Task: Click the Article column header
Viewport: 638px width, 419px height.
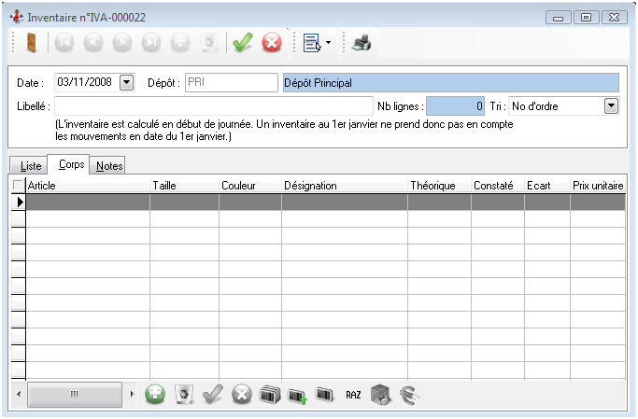Action: coord(88,186)
